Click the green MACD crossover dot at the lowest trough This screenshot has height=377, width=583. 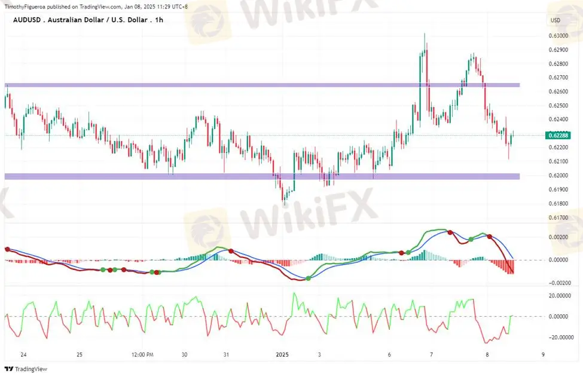click(x=308, y=278)
